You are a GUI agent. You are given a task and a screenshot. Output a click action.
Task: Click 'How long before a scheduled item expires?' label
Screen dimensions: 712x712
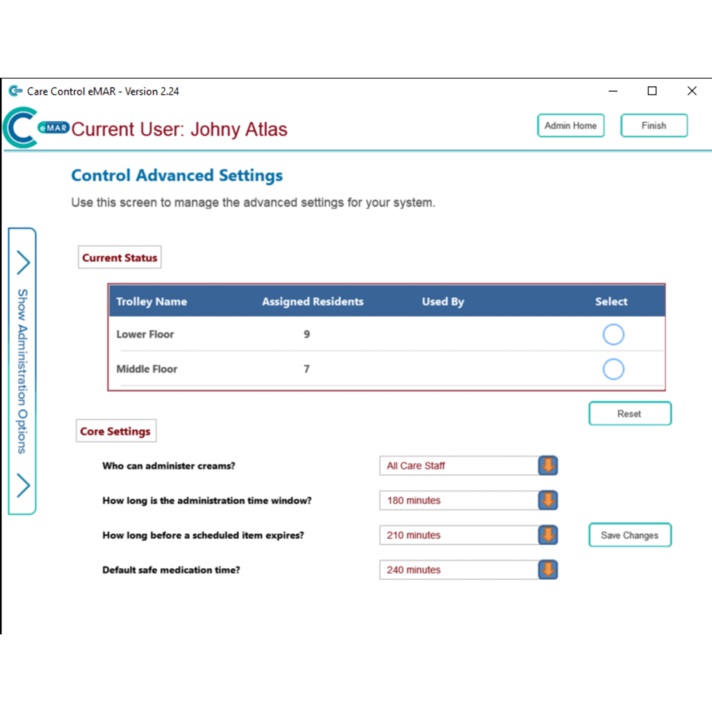pos(203,535)
